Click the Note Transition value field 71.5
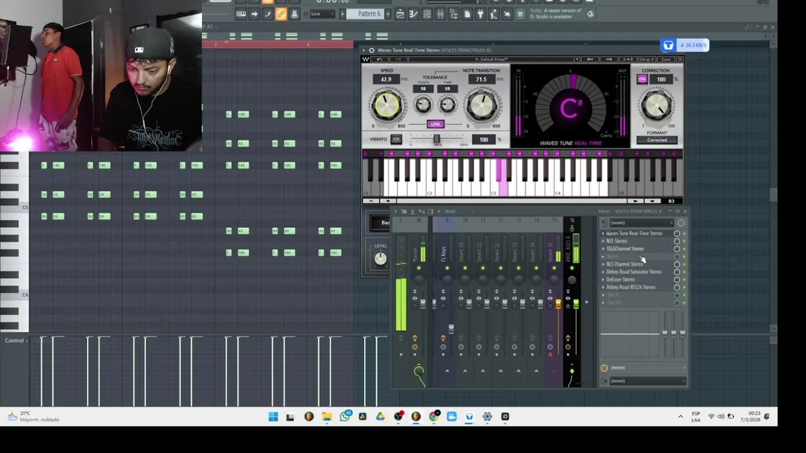The height and width of the screenshot is (453, 806). click(x=482, y=79)
